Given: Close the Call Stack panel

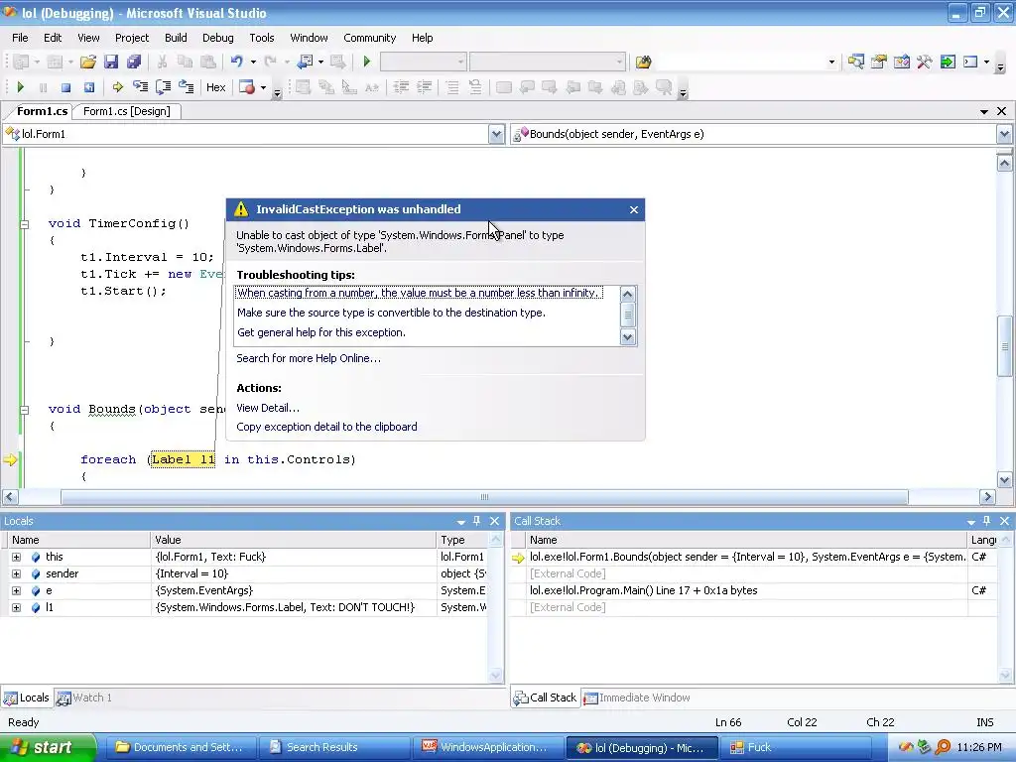Looking at the screenshot, I should pos(1004,521).
